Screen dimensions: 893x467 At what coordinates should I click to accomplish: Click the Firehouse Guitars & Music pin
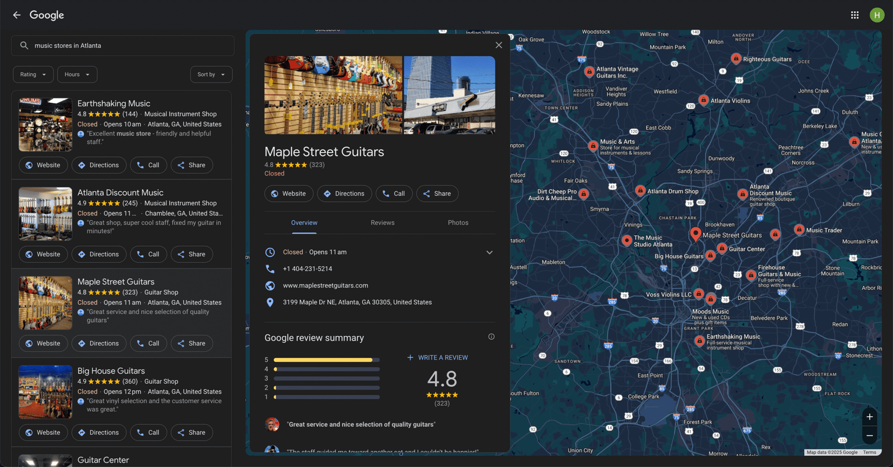pyautogui.click(x=751, y=275)
